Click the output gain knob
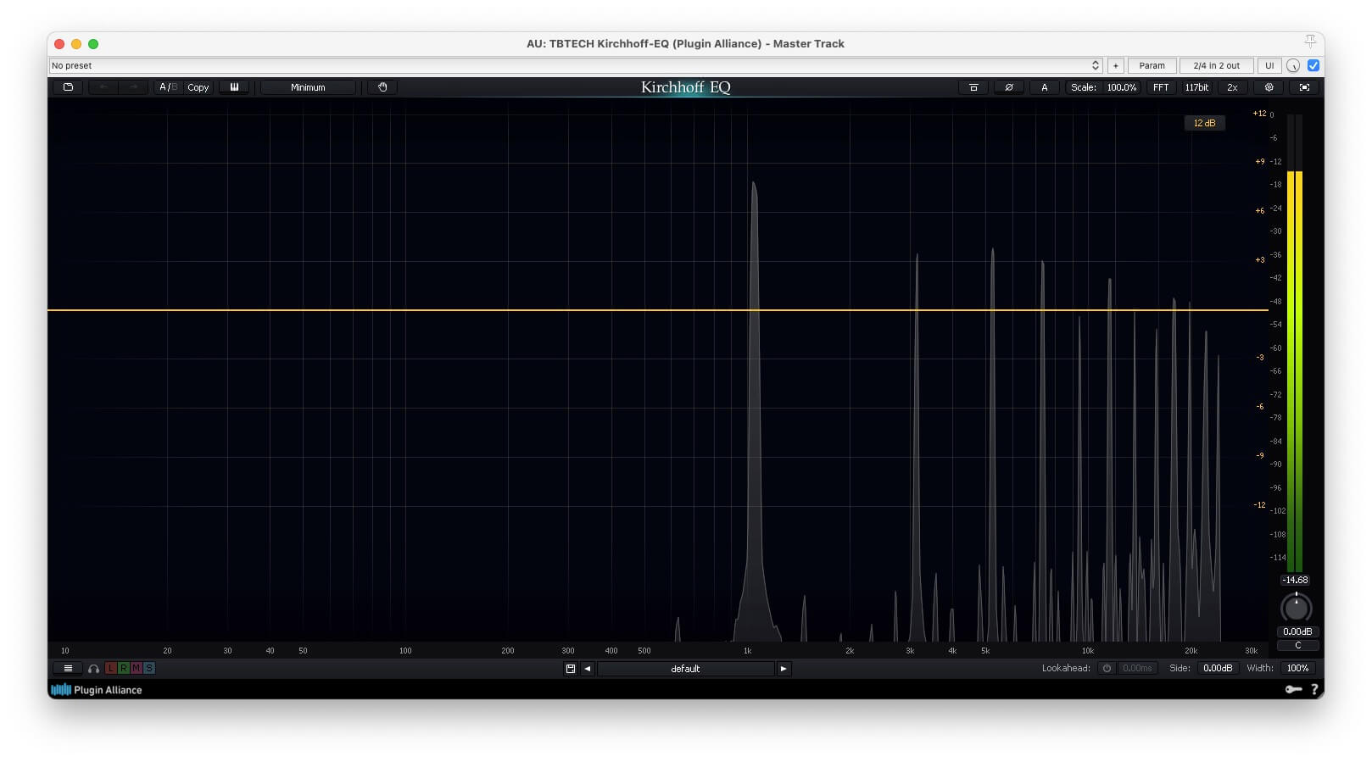The width and height of the screenshot is (1372, 762). (1296, 608)
